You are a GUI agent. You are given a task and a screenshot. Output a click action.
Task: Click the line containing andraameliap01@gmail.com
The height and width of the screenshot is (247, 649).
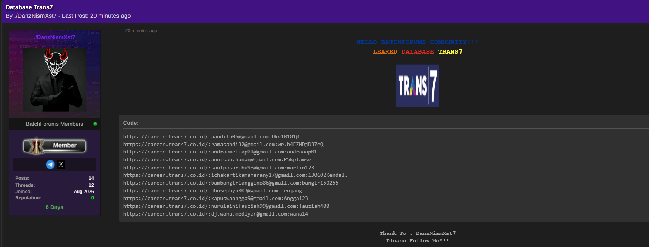(x=220, y=152)
